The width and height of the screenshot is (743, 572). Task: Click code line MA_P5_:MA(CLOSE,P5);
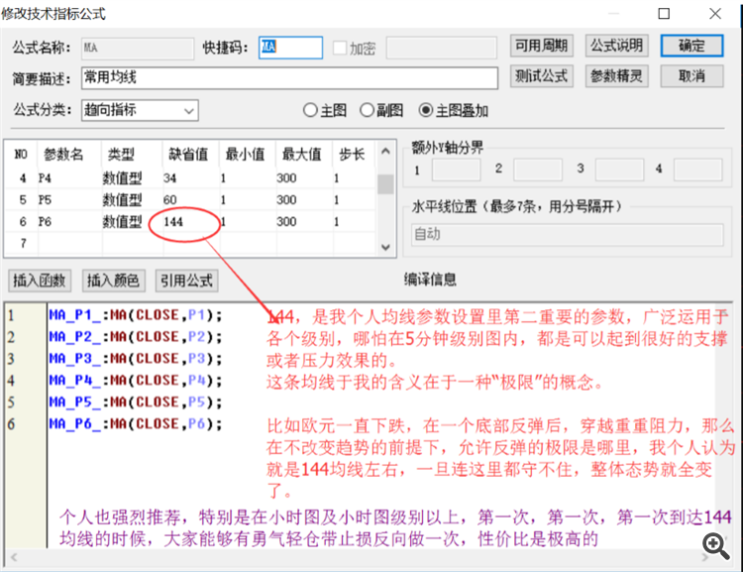tap(136, 402)
